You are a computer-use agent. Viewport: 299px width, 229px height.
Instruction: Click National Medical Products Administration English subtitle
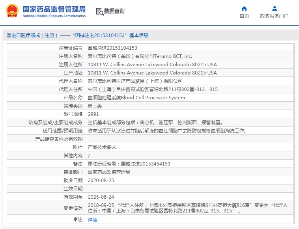tap(54, 16)
